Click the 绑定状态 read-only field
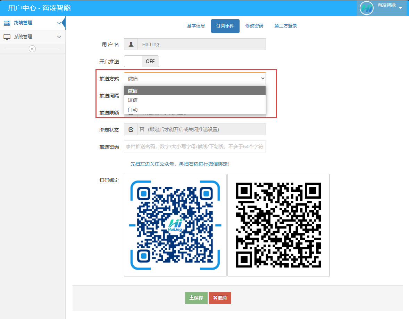 [x=202, y=130]
